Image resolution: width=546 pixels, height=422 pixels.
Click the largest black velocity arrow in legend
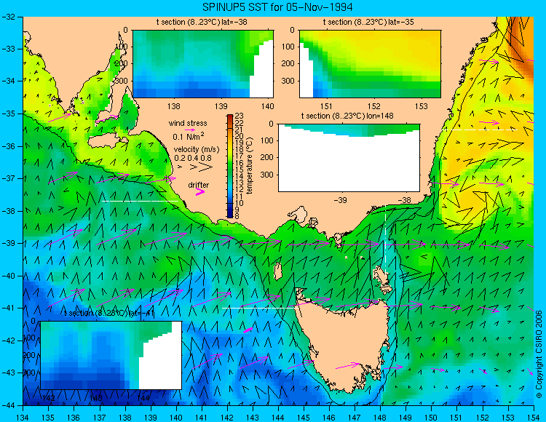(205, 167)
